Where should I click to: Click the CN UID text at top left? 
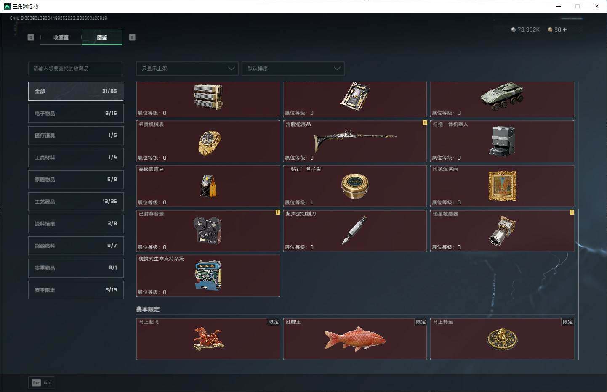(x=59, y=18)
